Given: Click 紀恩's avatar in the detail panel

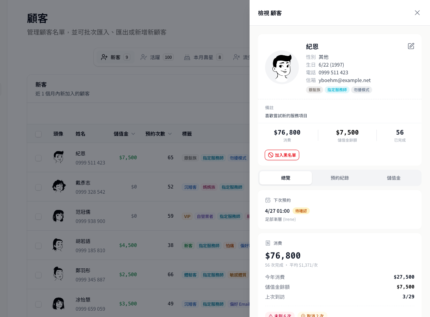Looking at the screenshot, I should pos(282,67).
